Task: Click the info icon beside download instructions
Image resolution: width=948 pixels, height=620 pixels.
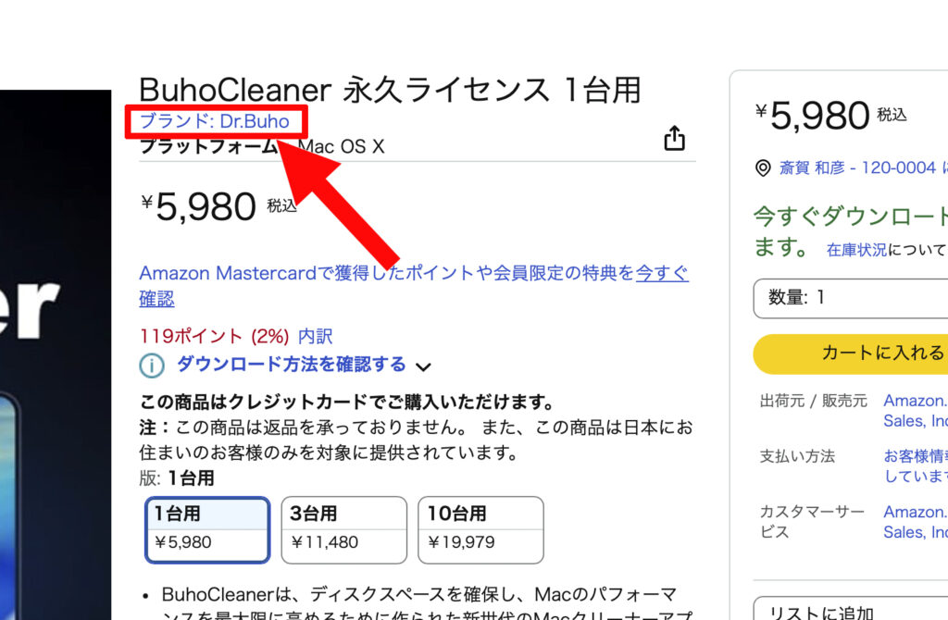Action: pyautogui.click(x=151, y=366)
